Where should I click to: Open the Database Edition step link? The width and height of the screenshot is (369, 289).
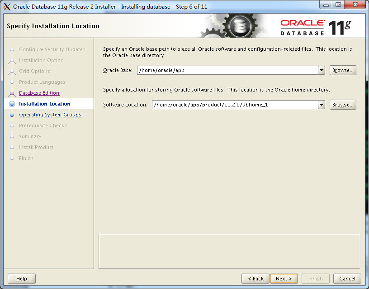tap(39, 93)
